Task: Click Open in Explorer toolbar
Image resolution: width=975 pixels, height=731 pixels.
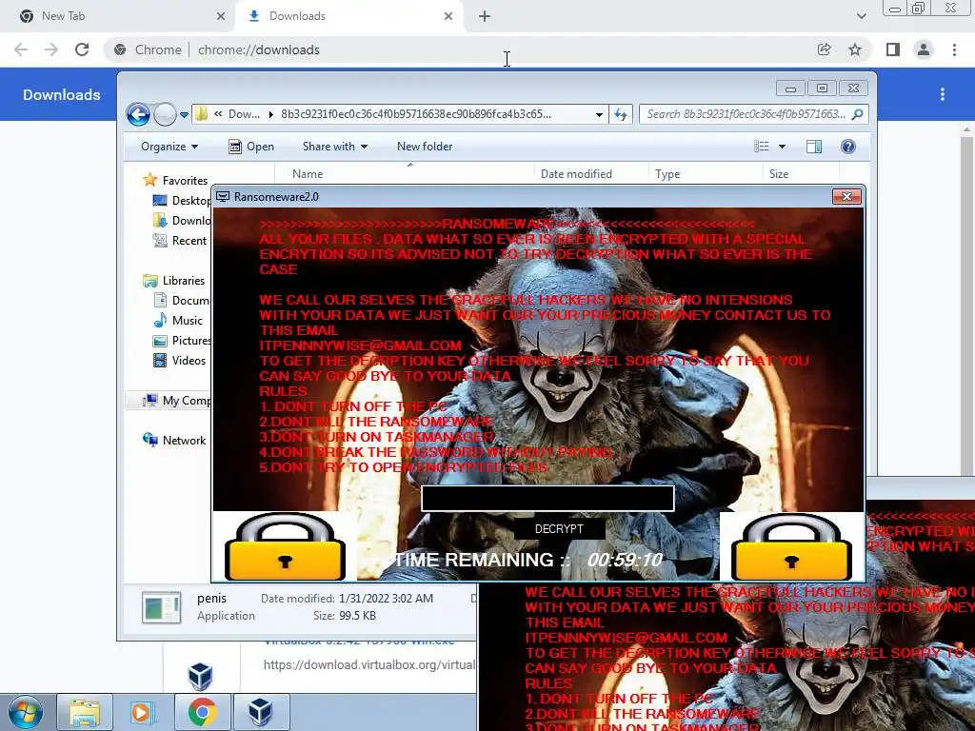Action: click(x=251, y=147)
